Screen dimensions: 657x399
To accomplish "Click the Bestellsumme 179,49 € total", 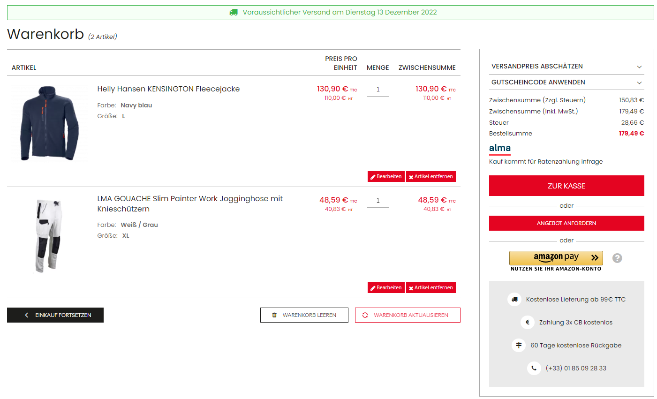I will 631,134.
